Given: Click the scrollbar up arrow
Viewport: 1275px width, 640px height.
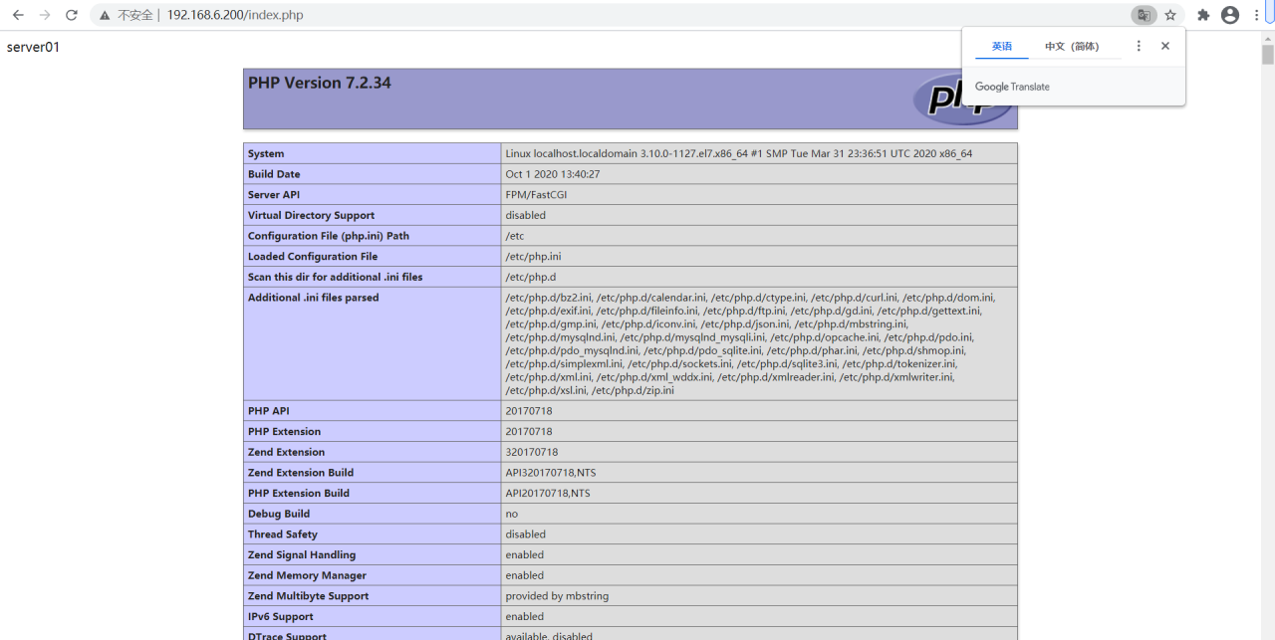Looking at the screenshot, I should click(x=1268, y=38).
